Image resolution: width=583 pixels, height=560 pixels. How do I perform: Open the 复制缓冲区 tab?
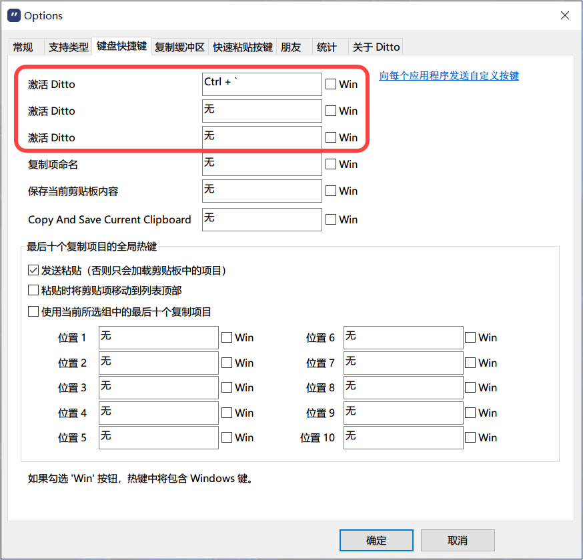coord(180,47)
